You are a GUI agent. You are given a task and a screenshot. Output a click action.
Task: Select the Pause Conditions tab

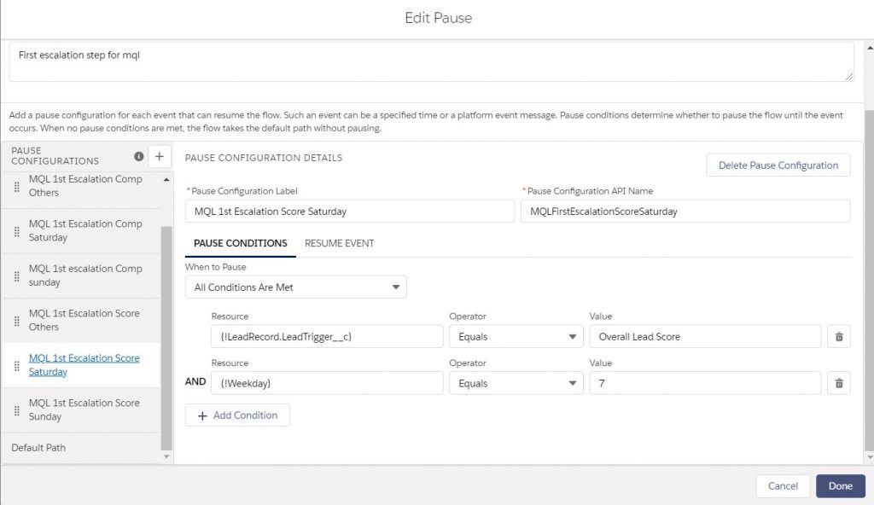coord(240,243)
